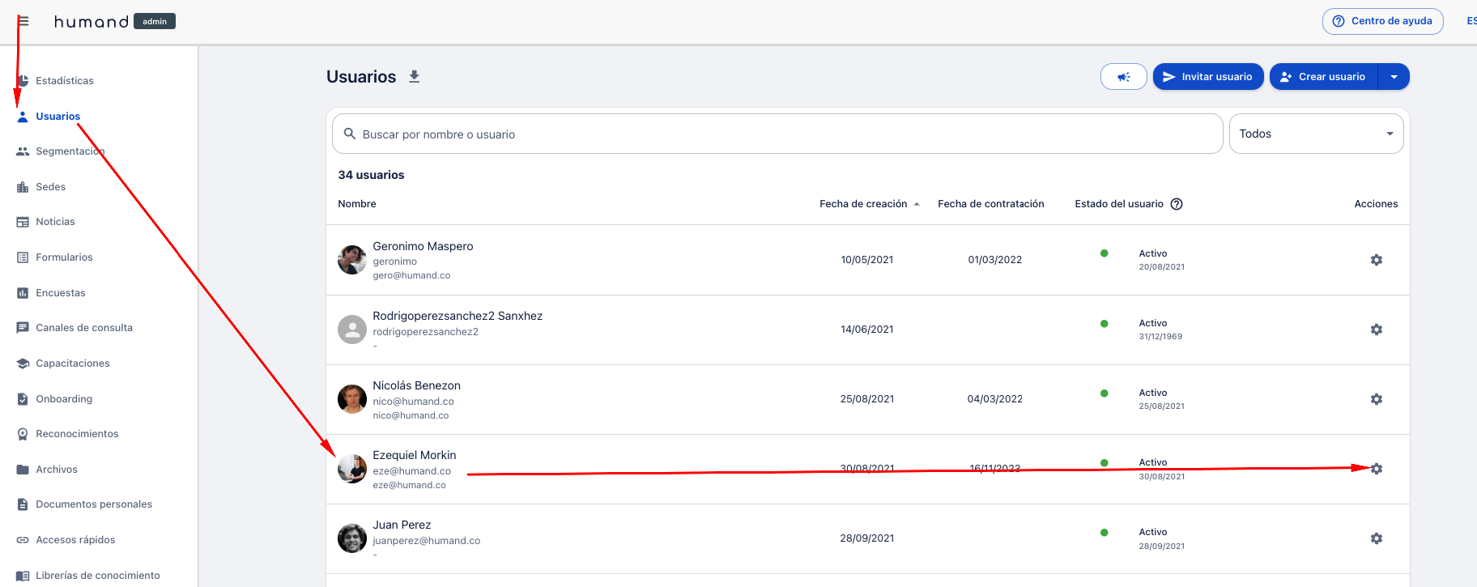Click the Documentos personales file icon
The height and width of the screenshot is (587, 1477).
[x=23, y=504]
